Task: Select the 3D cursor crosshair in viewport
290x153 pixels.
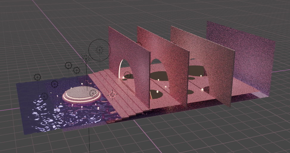Action: point(112,95)
